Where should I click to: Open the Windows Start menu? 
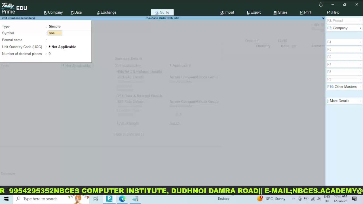6,199
